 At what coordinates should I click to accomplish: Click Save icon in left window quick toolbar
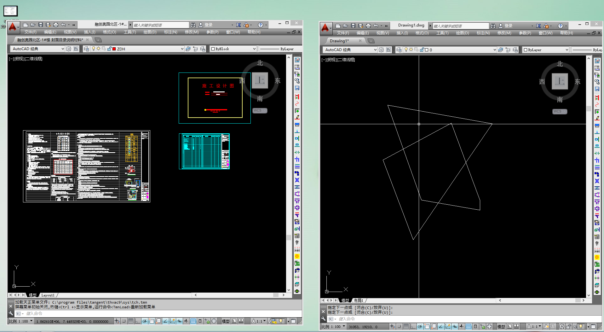coord(40,25)
